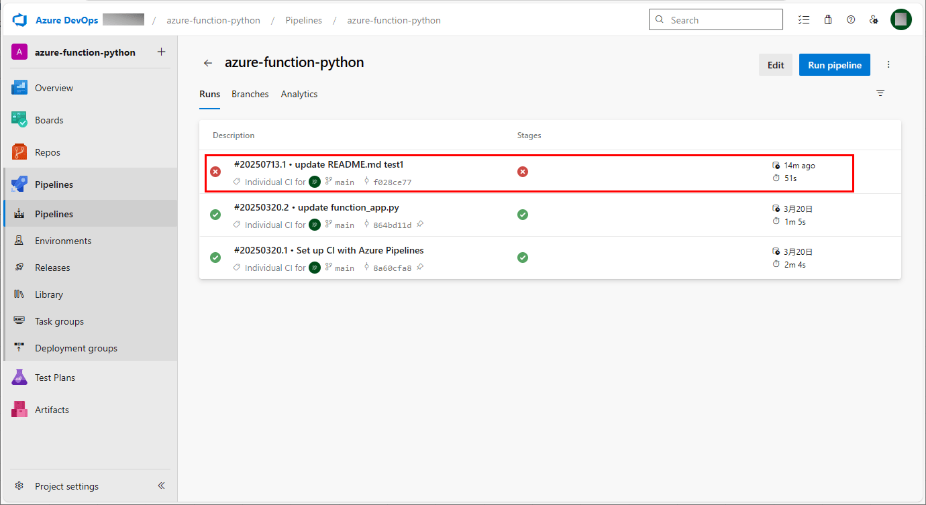Viewport: 926px width, 505px height.
Task: Click commit hash 864bd11d
Action: pos(393,225)
